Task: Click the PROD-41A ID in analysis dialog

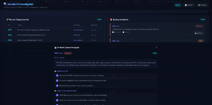Action: (58, 53)
